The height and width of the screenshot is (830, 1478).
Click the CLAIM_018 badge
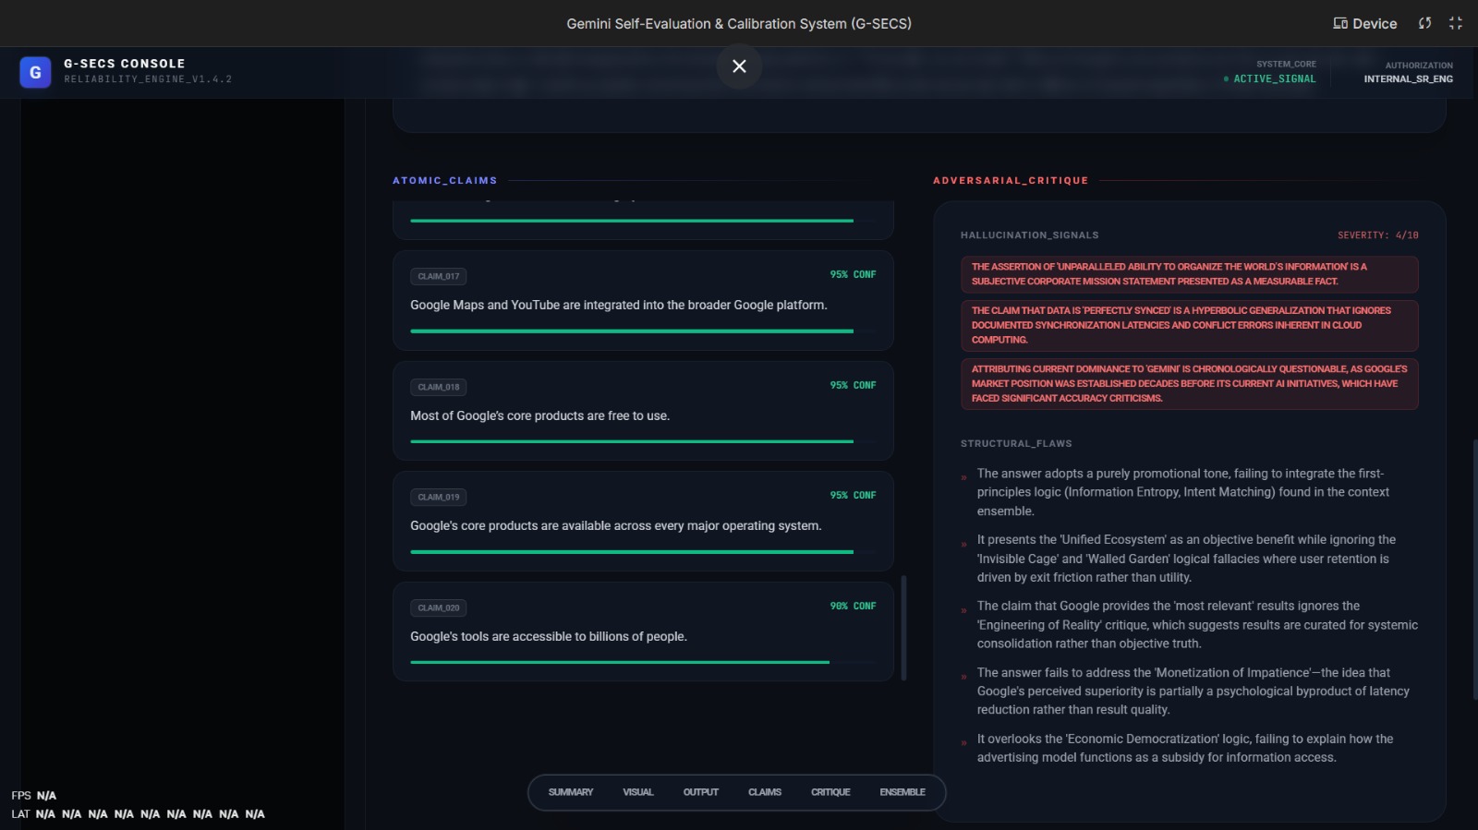pyautogui.click(x=439, y=387)
